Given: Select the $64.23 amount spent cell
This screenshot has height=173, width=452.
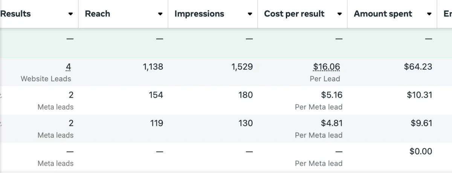Looking at the screenshot, I should click(x=418, y=67).
